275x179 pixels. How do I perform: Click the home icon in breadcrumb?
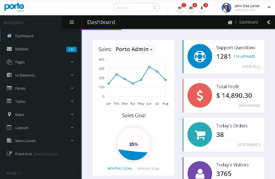coord(230,22)
